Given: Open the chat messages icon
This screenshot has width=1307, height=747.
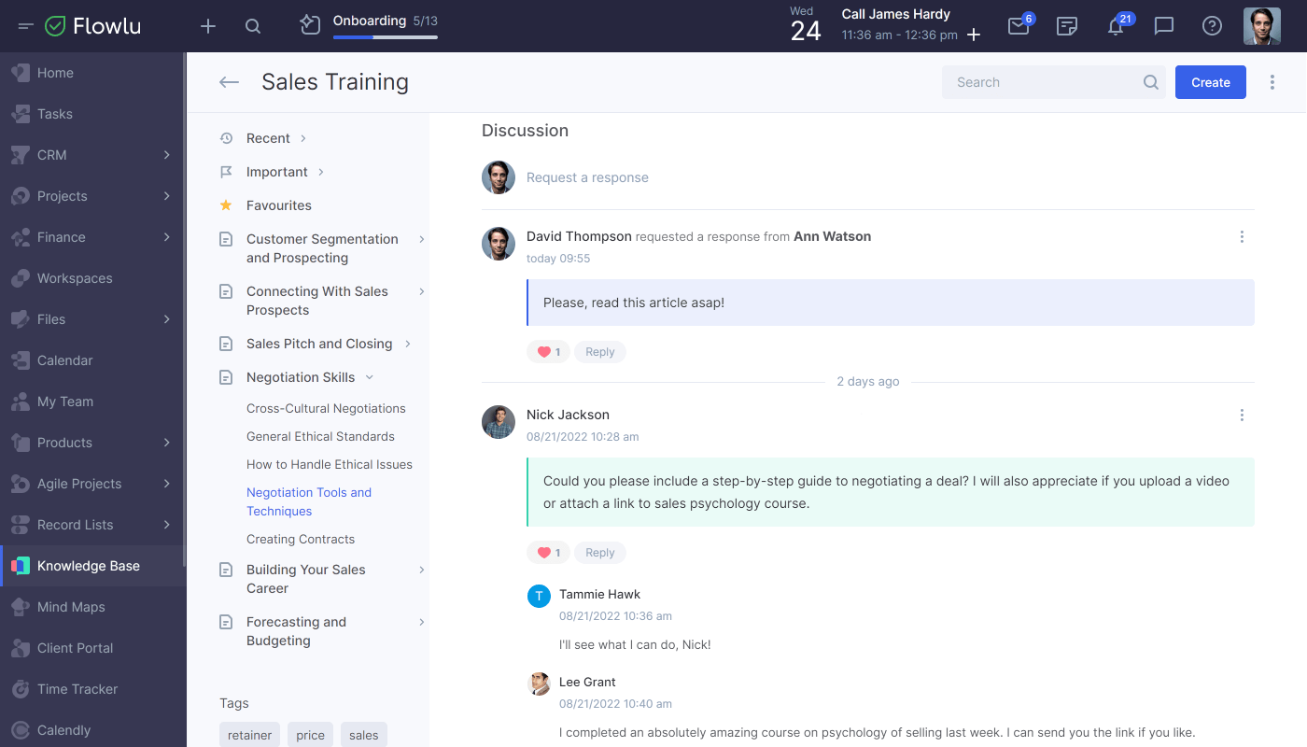Looking at the screenshot, I should (x=1164, y=26).
